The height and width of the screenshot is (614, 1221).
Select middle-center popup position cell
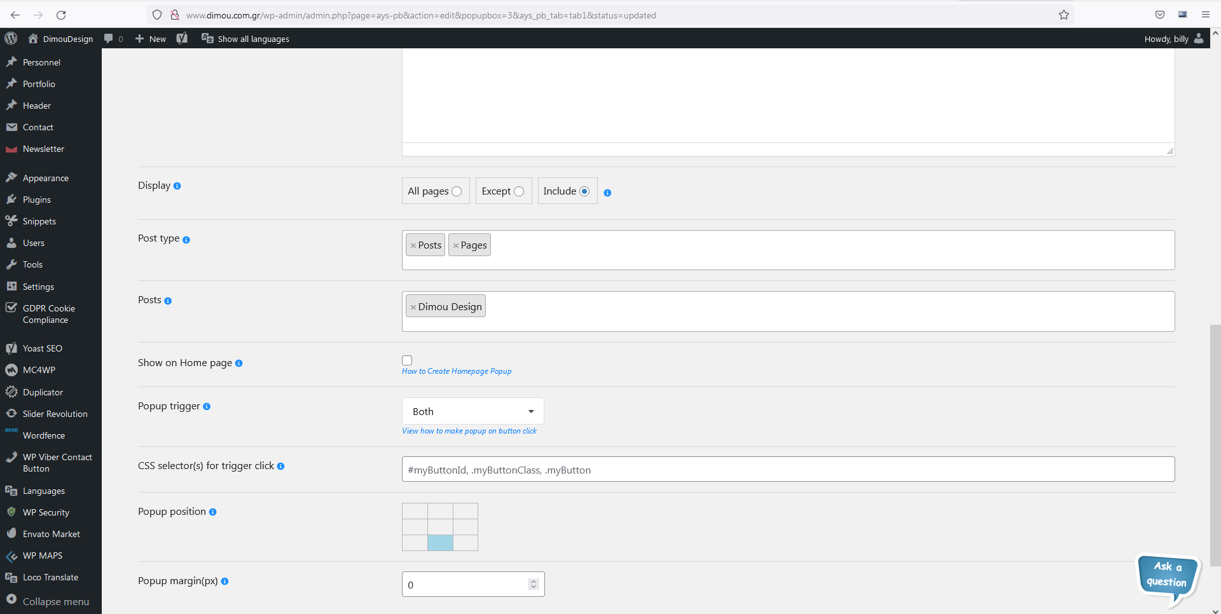(x=440, y=527)
